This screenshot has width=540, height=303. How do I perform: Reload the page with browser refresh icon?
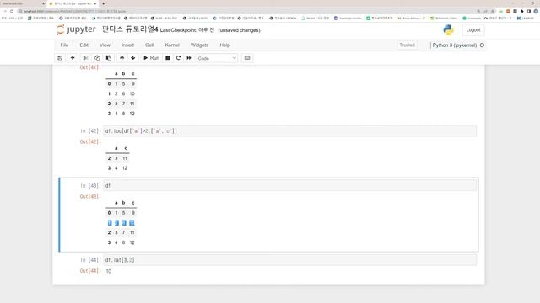[x=12, y=11]
